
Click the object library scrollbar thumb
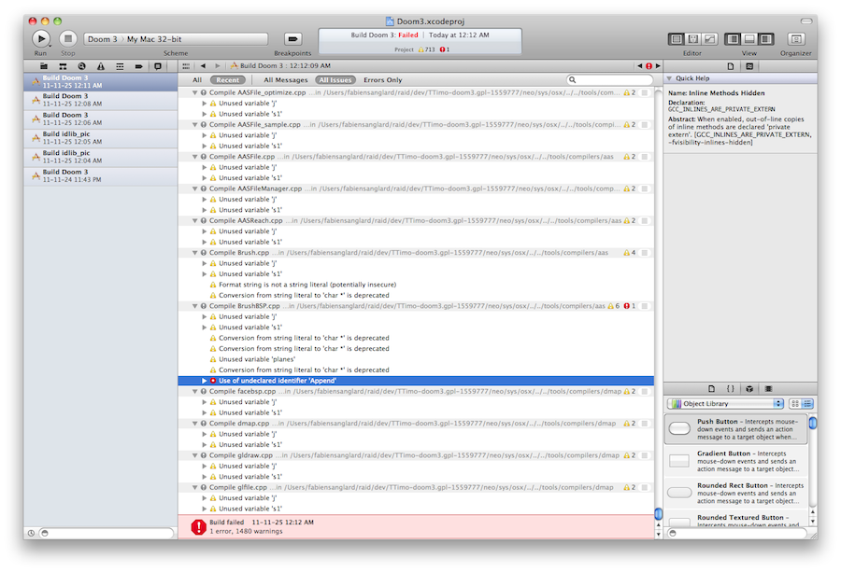click(x=813, y=423)
